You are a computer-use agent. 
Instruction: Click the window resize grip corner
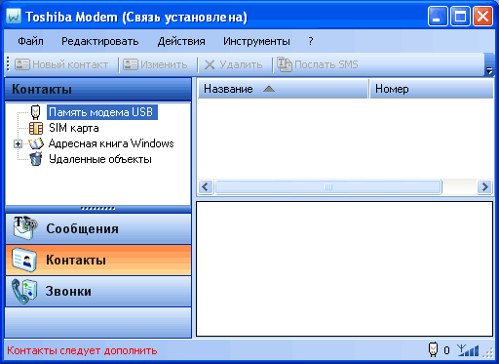click(x=488, y=352)
